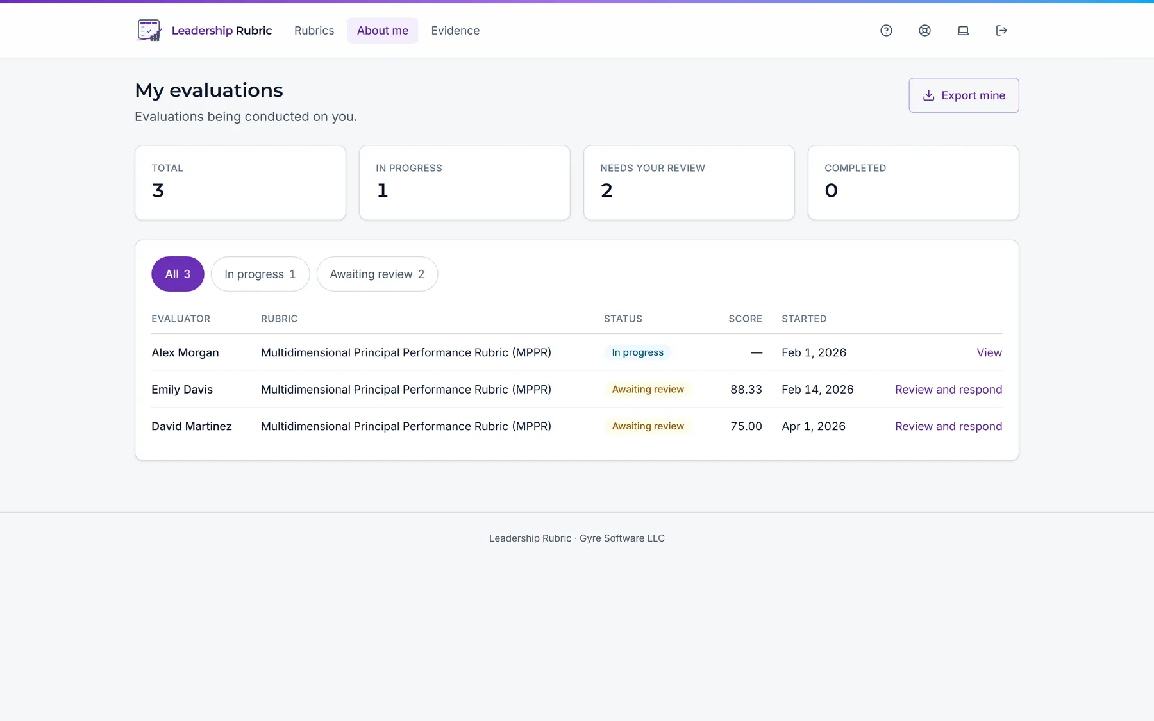Click the date Apr 1, 2026

pos(814,426)
